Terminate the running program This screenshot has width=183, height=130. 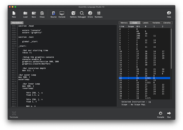pos(14,114)
